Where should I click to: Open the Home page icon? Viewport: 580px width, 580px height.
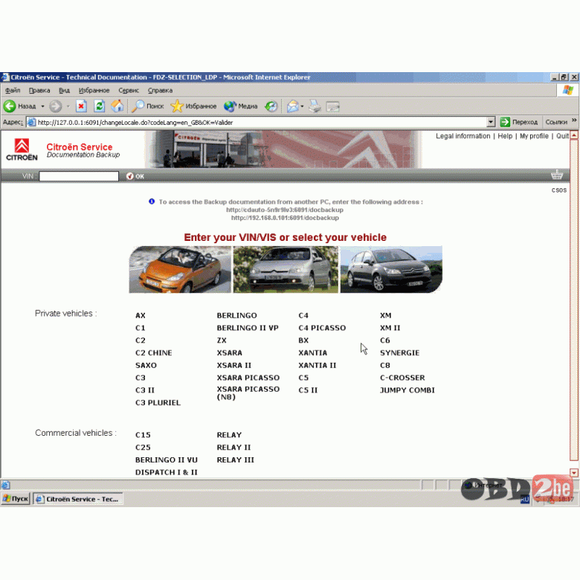tap(117, 106)
